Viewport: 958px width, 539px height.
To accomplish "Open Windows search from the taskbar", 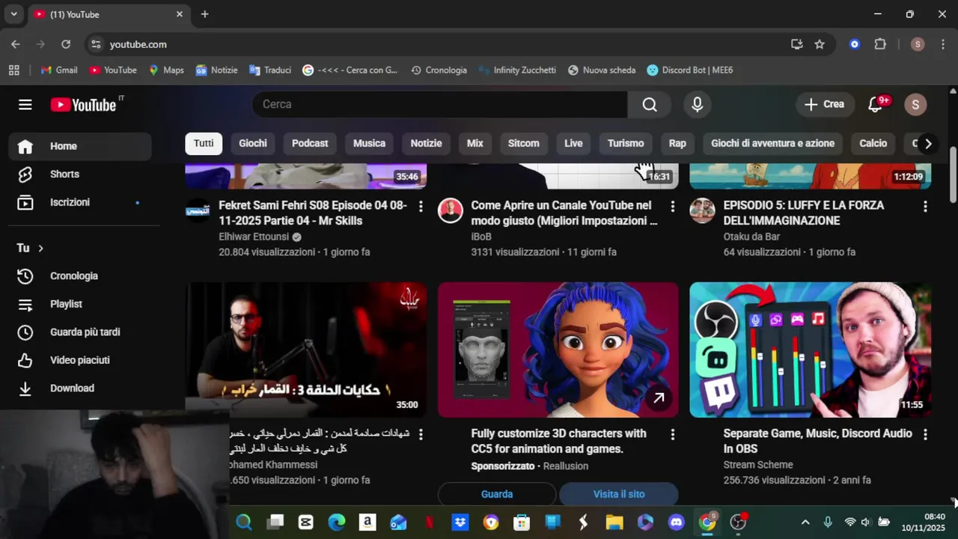I will pos(244,523).
